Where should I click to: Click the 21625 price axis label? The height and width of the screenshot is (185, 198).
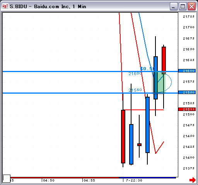[x=189, y=60]
